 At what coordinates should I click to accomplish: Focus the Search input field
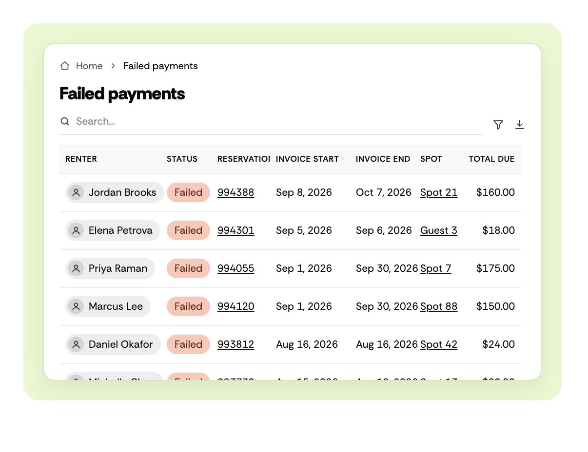pyautogui.click(x=271, y=121)
